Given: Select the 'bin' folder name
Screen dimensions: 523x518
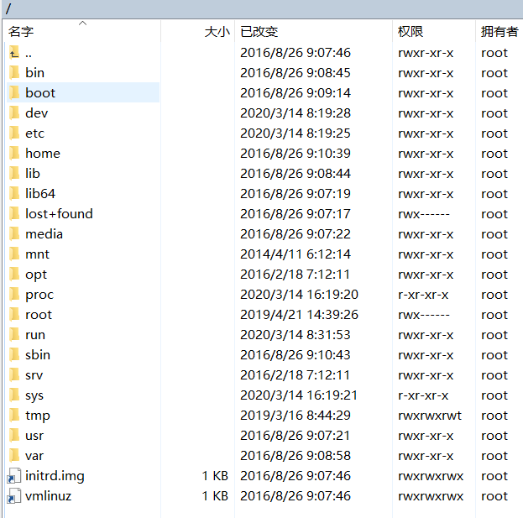Looking at the screenshot, I should click(x=34, y=73).
